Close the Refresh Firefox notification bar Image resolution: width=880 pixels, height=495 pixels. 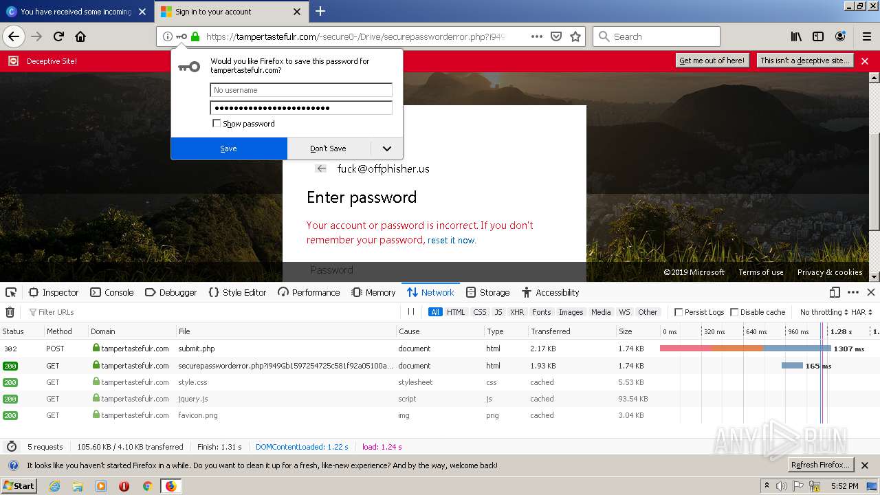(866, 465)
